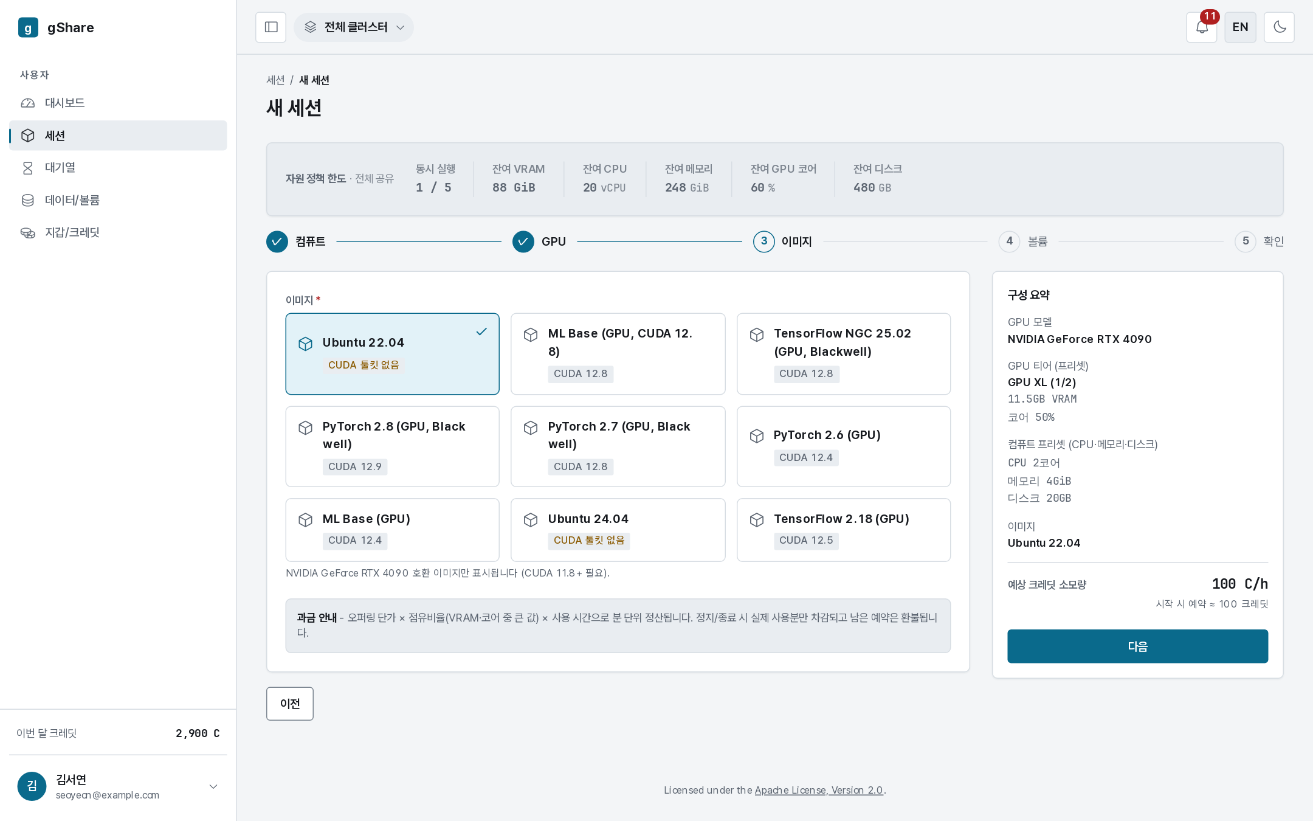Screen dimensions: 1313x821
Task: Click cube icon of TensorFlow 2.18 card
Action: (x=757, y=519)
